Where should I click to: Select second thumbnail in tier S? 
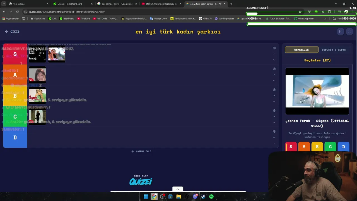pos(57,54)
